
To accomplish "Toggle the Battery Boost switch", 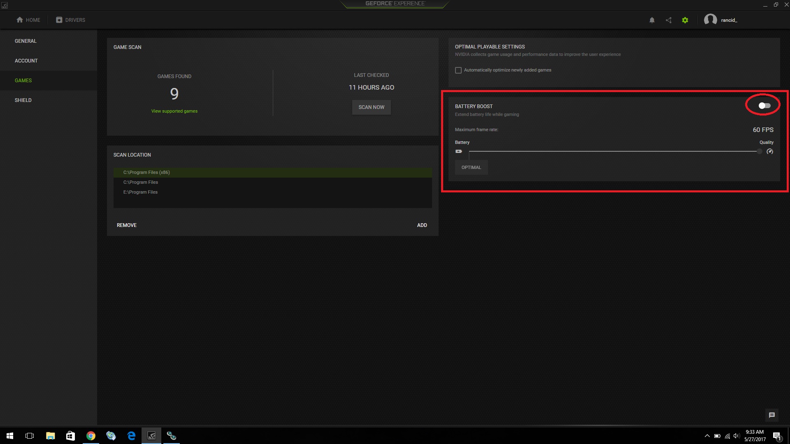I will (764, 106).
